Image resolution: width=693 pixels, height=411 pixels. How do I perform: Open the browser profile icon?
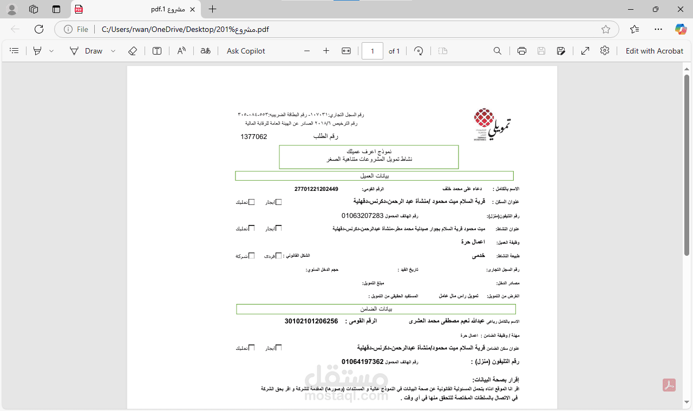point(12,9)
